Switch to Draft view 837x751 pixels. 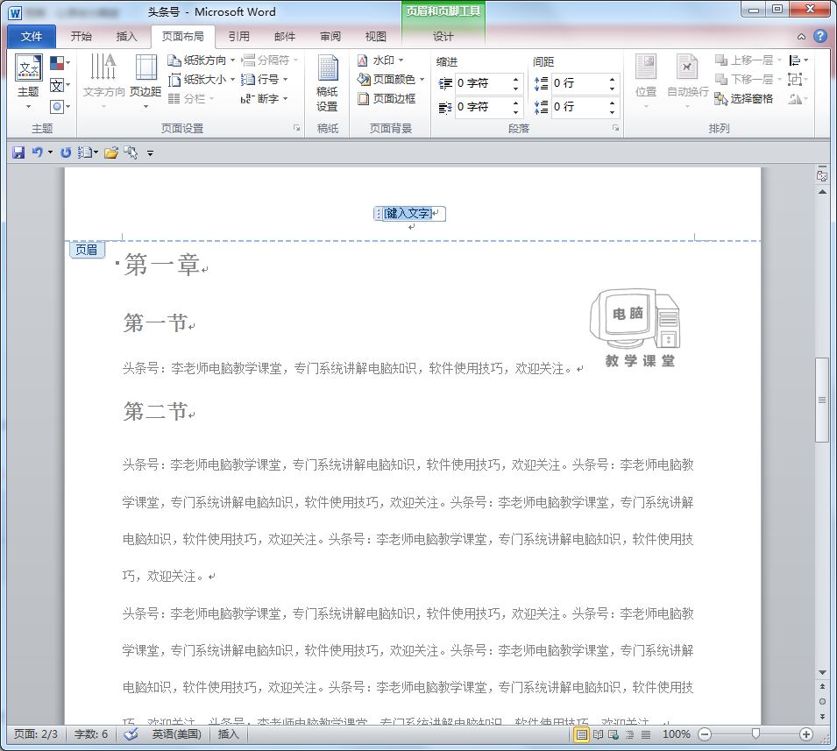click(x=646, y=734)
